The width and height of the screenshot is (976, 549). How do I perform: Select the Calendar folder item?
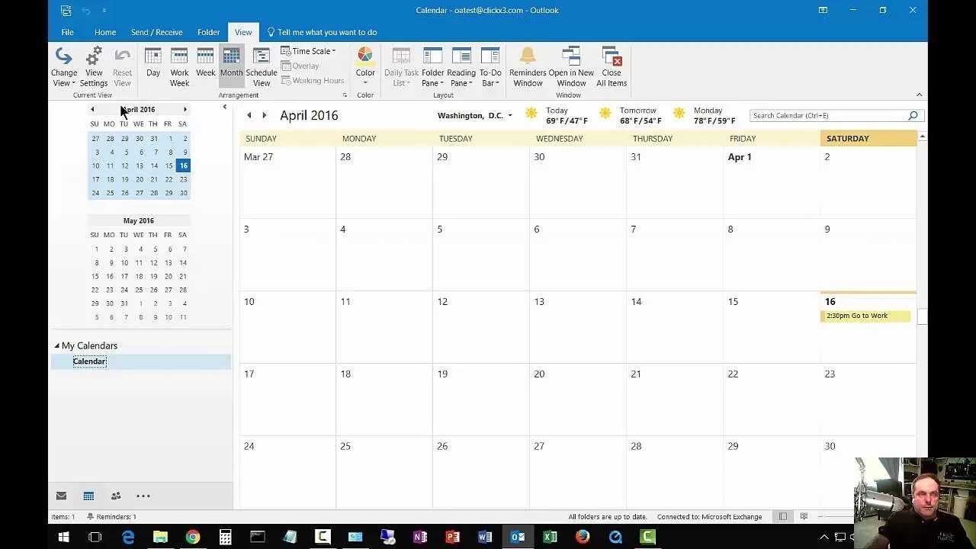point(89,361)
